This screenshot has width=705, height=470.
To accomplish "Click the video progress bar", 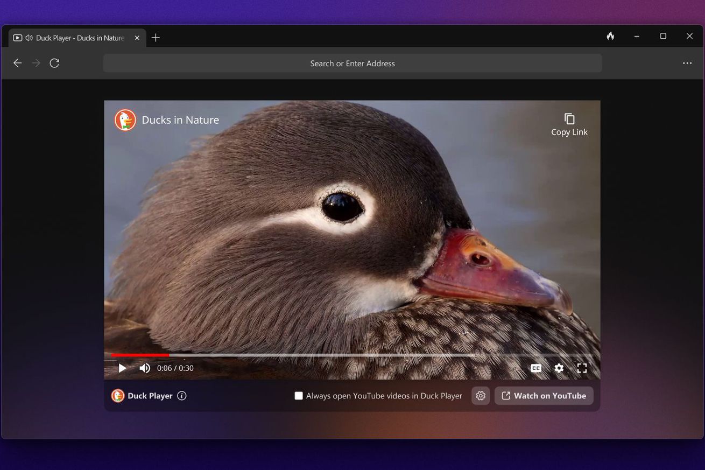I will pyautogui.click(x=323, y=355).
